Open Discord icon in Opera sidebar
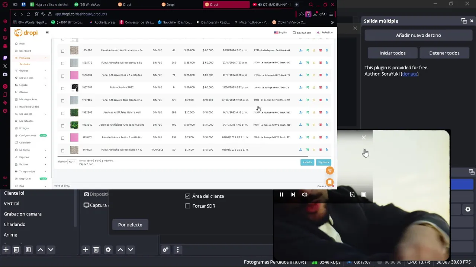Viewport: 476px width, 267px height. point(5,74)
